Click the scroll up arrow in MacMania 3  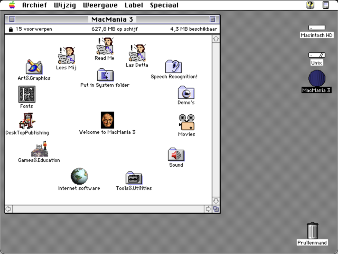tap(216, 39)
